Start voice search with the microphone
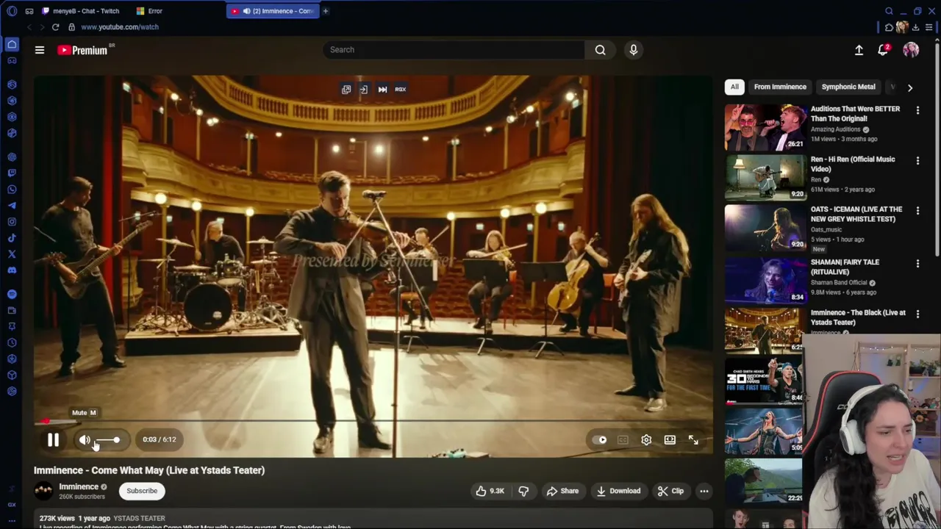Screen dimensions: 941x529 pyautogui.click(x=634, y=50)
